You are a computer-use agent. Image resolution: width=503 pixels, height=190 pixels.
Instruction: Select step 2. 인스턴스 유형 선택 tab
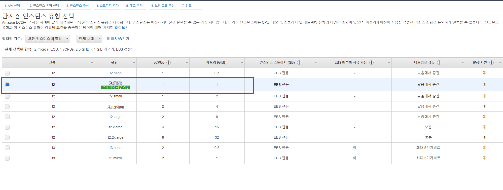44,6
